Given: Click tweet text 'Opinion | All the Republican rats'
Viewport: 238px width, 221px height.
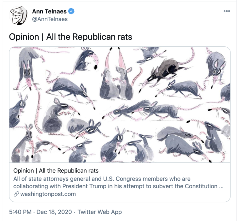Looking at the screenshot, I should (x=70, y=37).
